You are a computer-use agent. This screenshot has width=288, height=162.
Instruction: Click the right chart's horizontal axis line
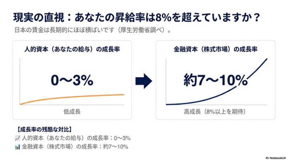216,105
